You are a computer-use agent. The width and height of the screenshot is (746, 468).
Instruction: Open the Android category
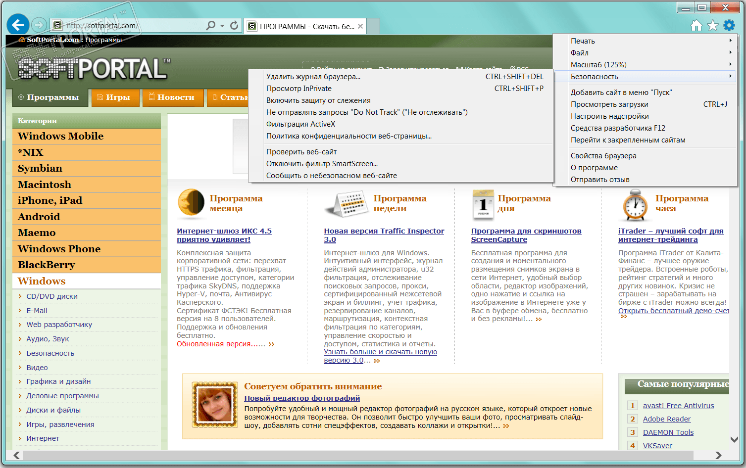coord(87,217)
